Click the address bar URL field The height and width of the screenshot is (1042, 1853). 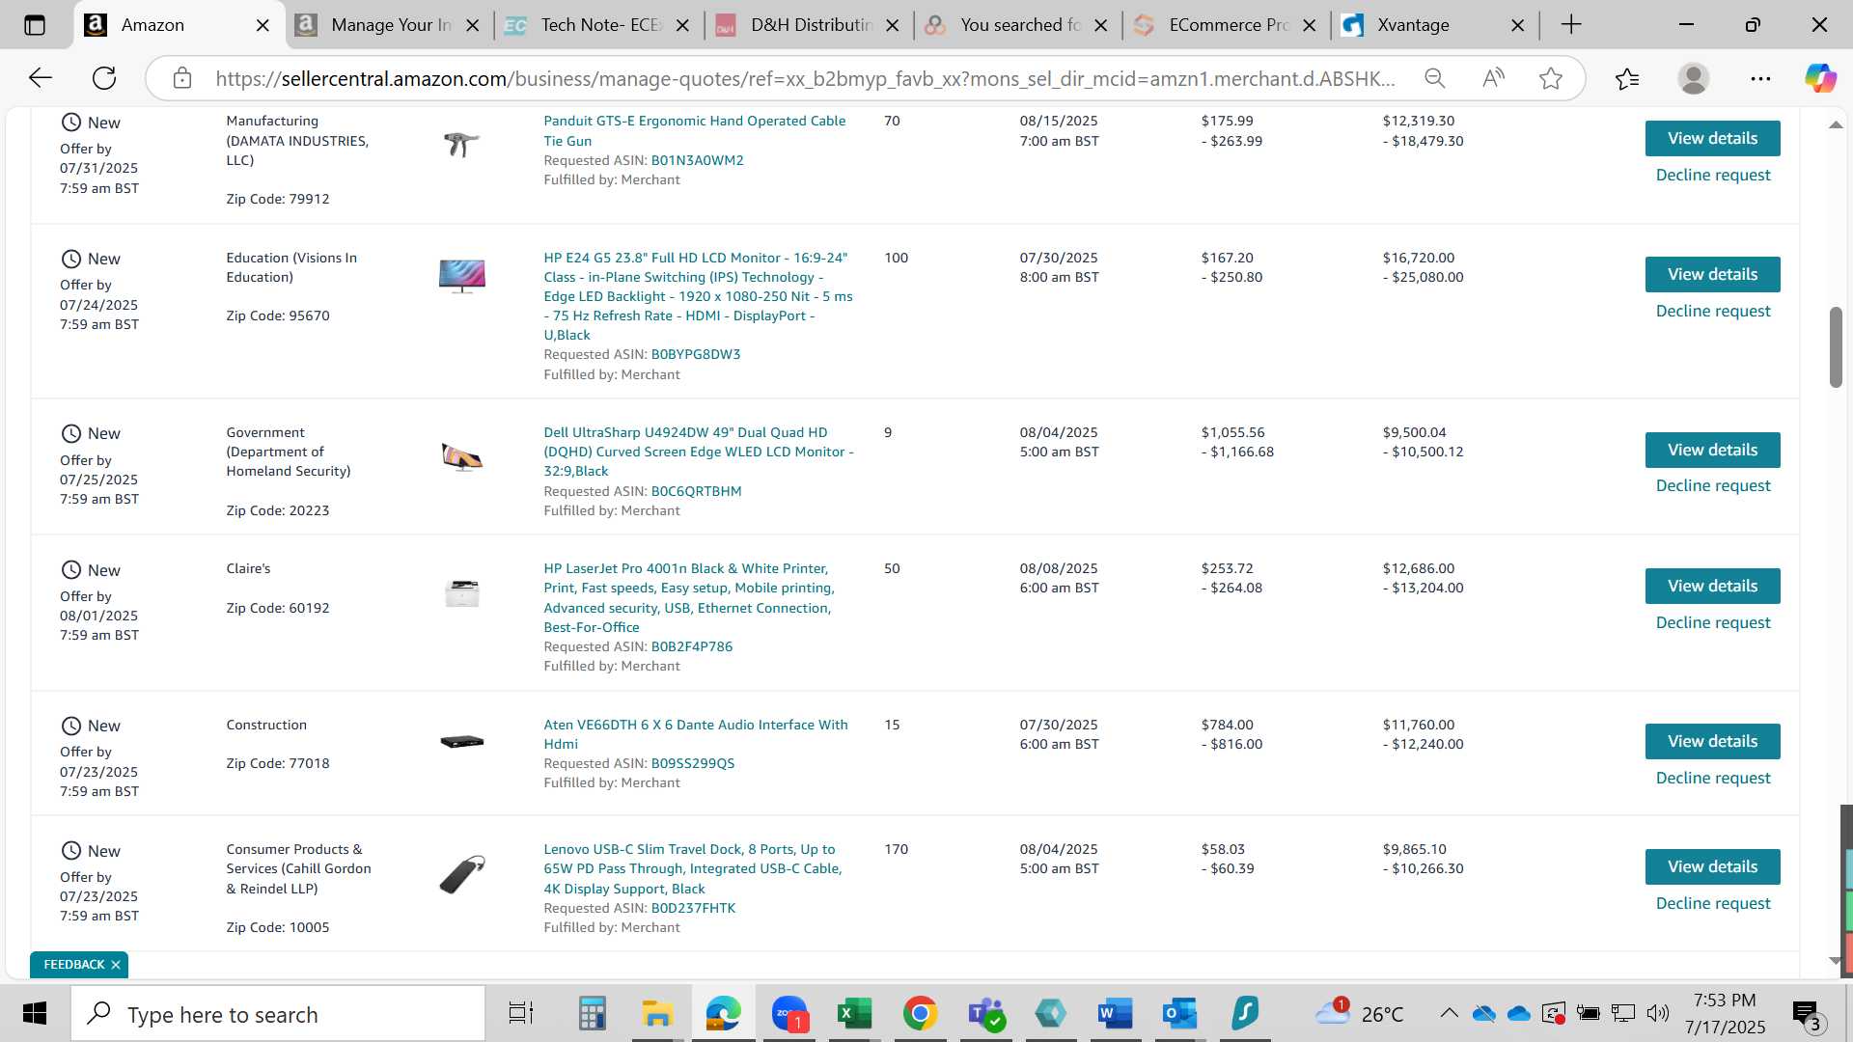(805, 78)
